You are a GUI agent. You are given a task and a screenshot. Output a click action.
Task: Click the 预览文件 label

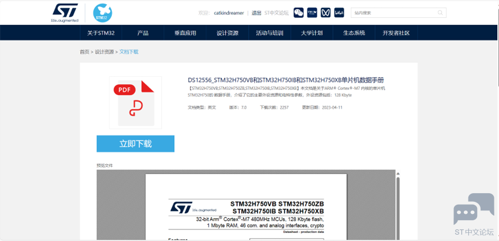tap(104, 165)
